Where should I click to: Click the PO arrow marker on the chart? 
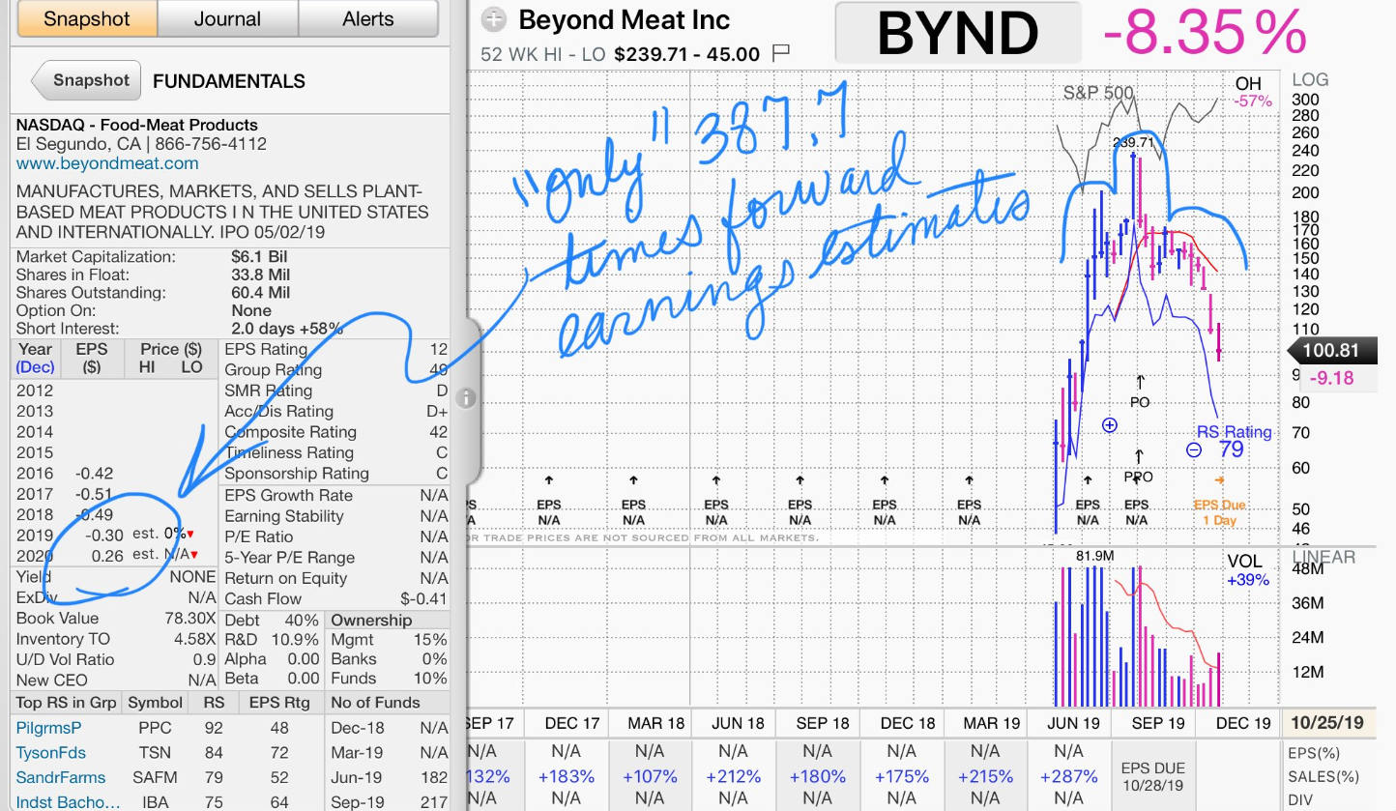click(1140, 382)
